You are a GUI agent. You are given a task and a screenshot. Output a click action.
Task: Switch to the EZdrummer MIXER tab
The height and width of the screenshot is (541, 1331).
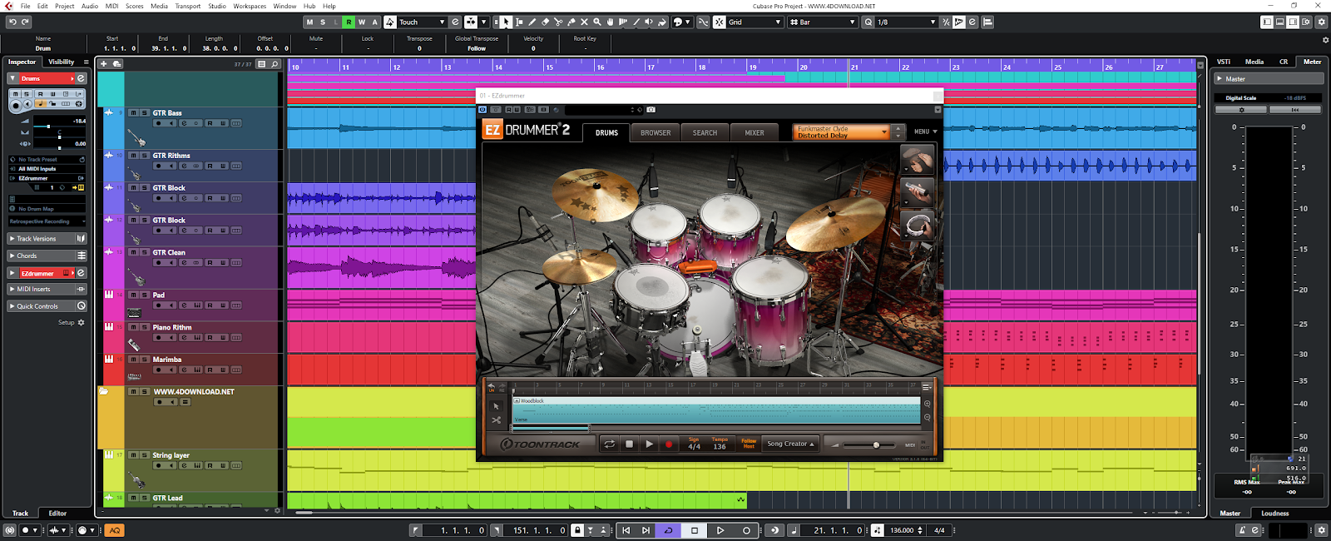click(755, 132)
